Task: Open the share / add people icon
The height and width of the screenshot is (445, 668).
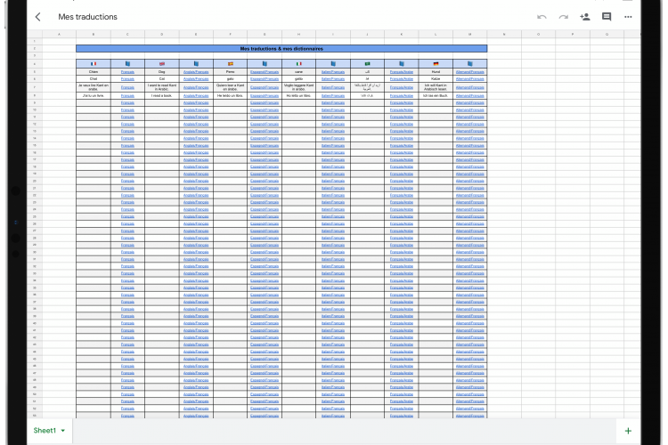Action: click(584, 17)
